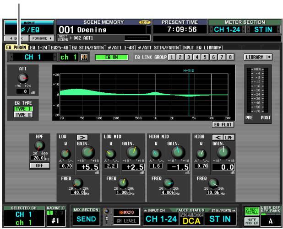
Task: Click the HIGH band GAIN knob
Action: 223,152
